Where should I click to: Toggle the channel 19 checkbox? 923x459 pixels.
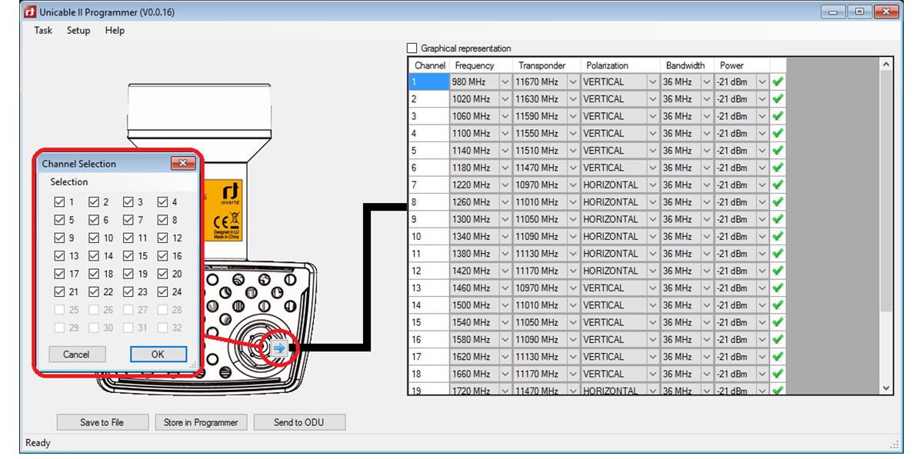128,274
